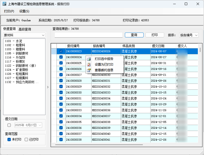Enable the 提交日期 filter checkbox
Screen dimensions: 204x155
[x=9, y=125]
